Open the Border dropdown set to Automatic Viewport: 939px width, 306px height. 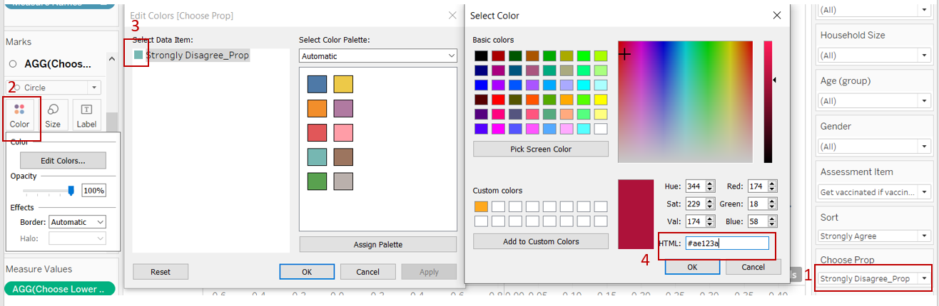77,222
